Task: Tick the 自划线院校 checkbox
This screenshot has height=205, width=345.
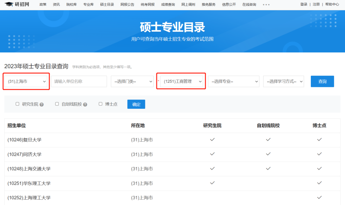Action: (x=57, y=104)
